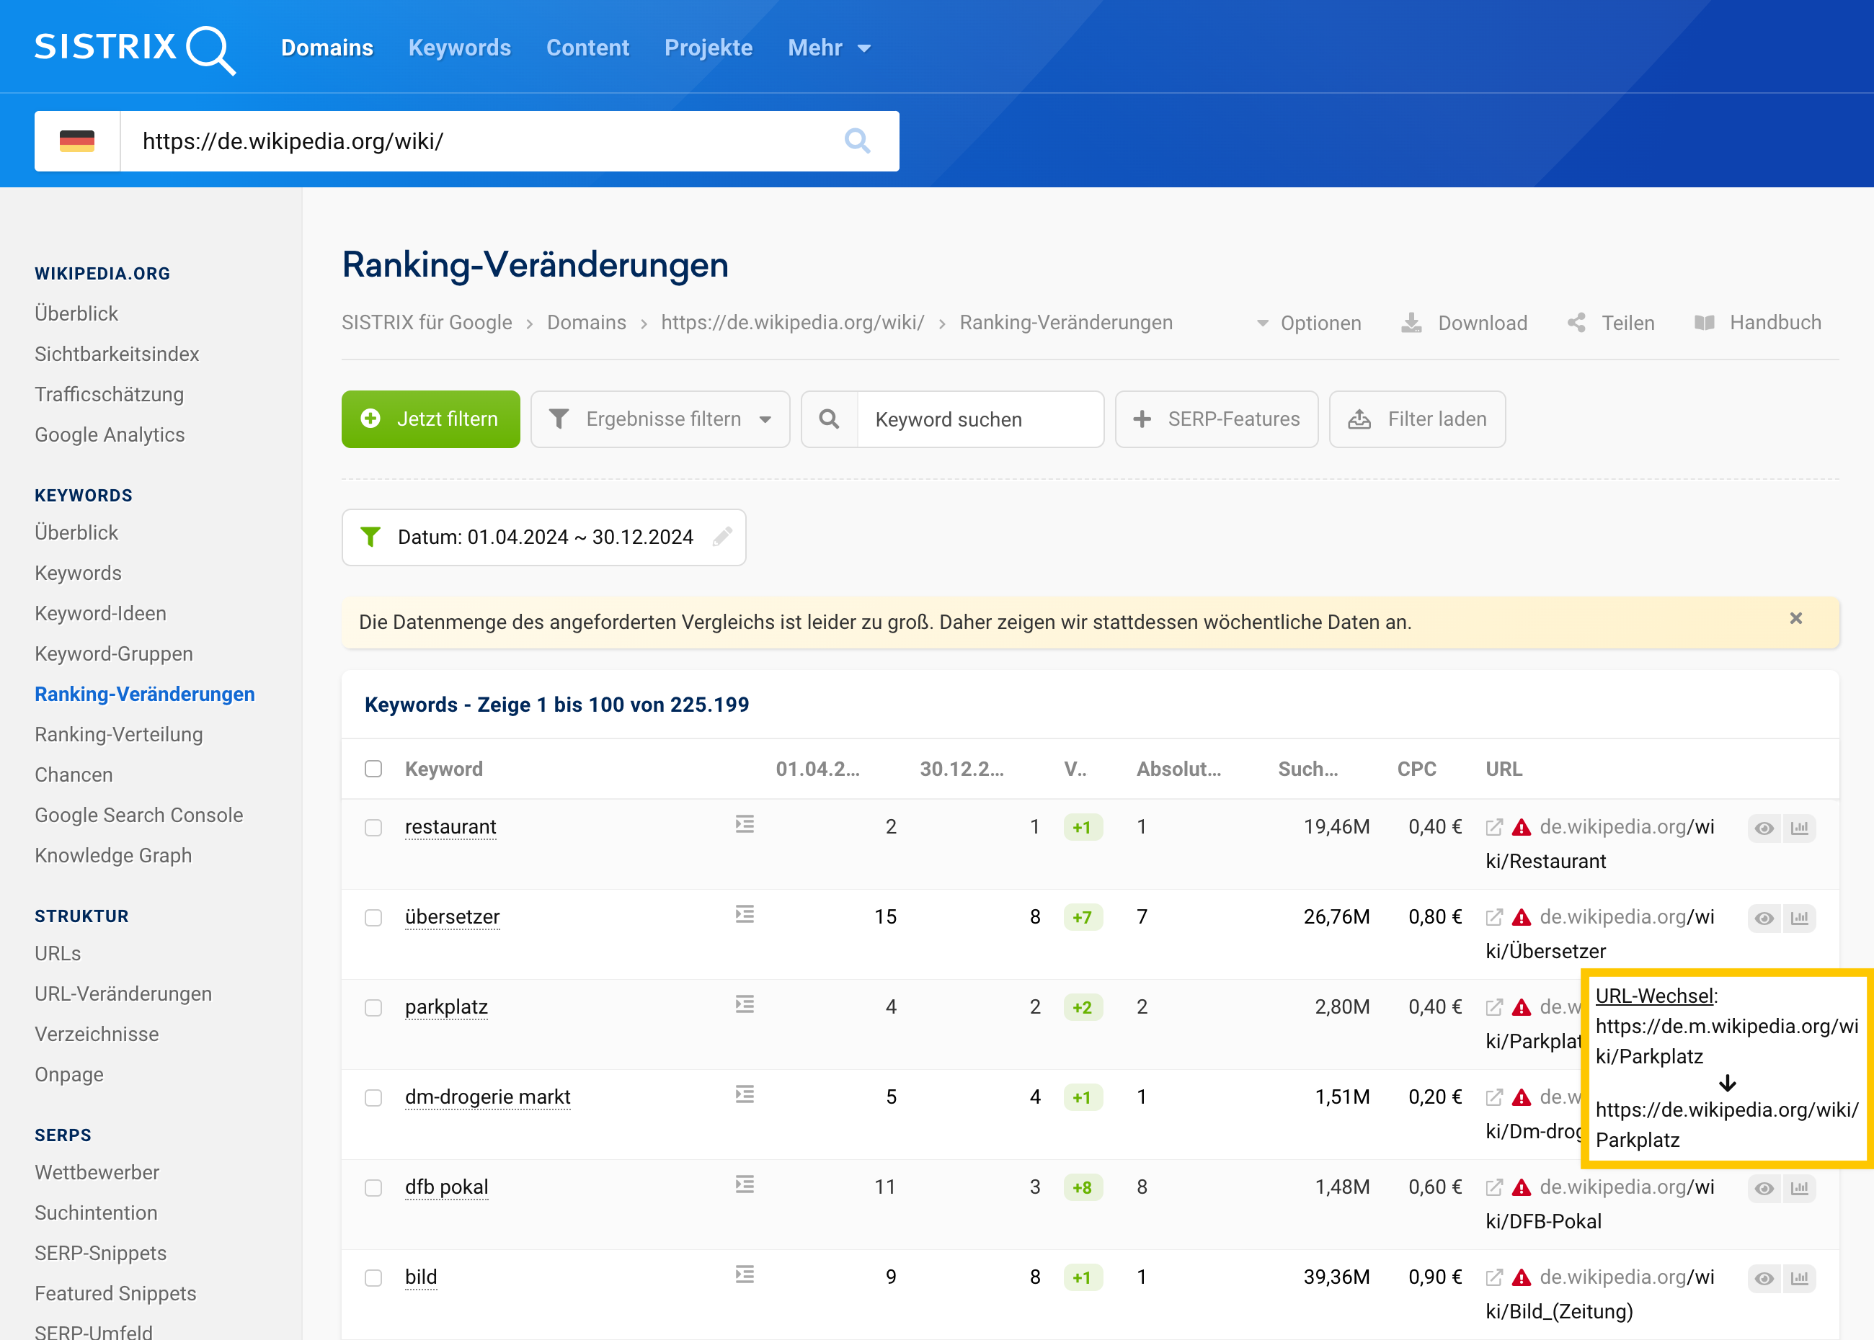Click red warning triangle in bild row
1874x1340 pixels.
click(1522, 1277)
